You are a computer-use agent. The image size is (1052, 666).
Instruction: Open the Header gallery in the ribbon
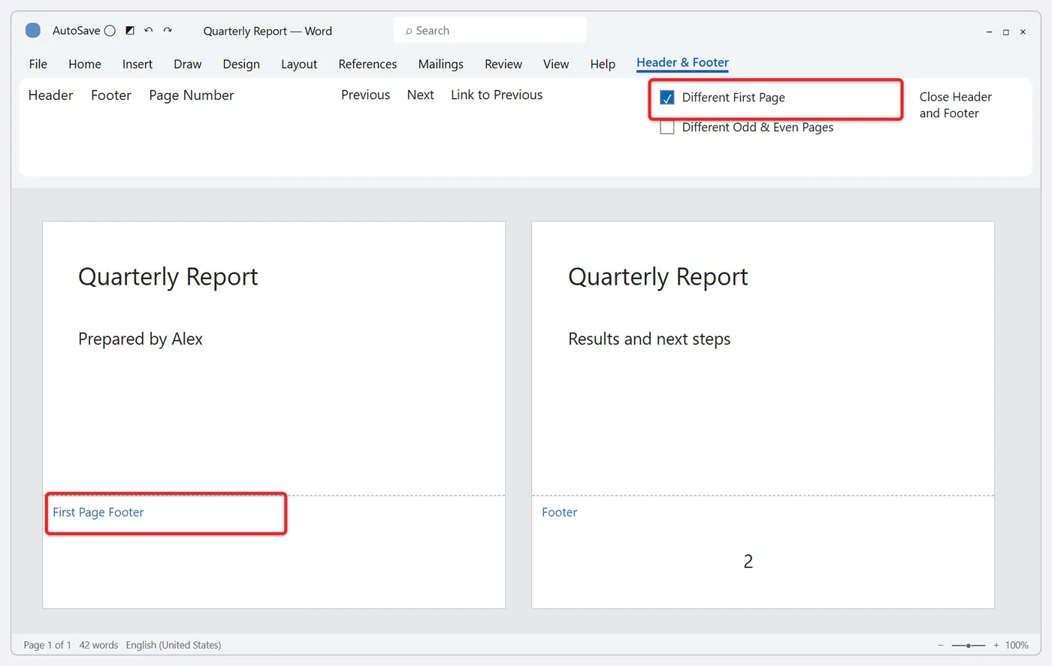click(x=51, y=95)
